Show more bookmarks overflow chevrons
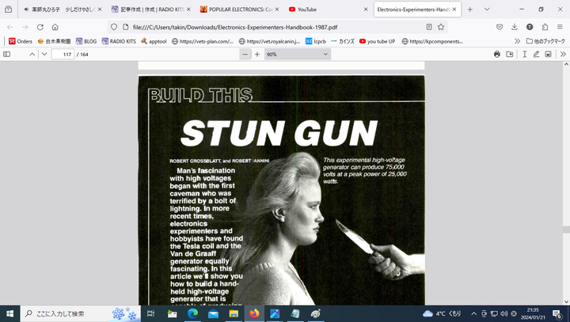The width and height of the screenshot is (570, 322). click(517, 41)
